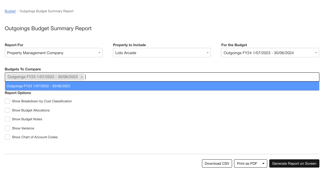The width and height of the screenshot is (326, 173).
Task: Click the selected Outgoings FY23 tag chip
Action: (42, 77)
